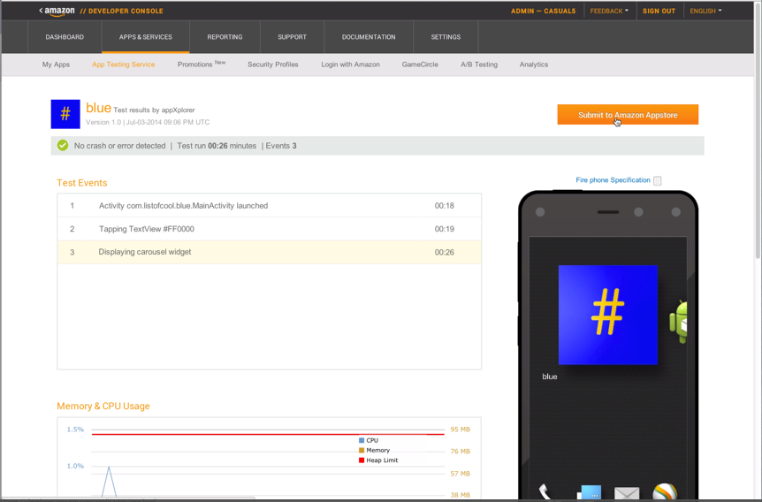Tap the email envelope icon on the phone

point(627,493)
